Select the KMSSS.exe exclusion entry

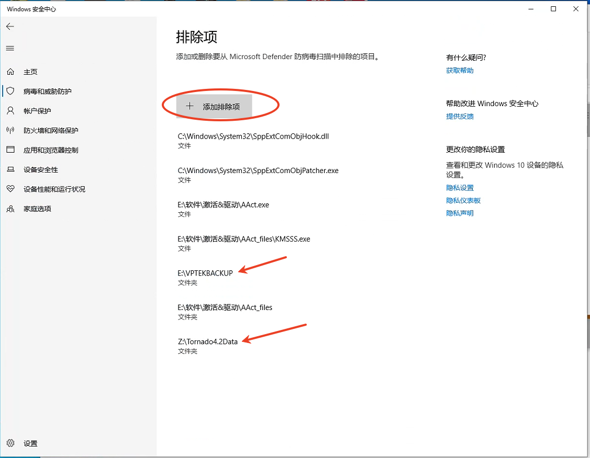pos(244,243)
